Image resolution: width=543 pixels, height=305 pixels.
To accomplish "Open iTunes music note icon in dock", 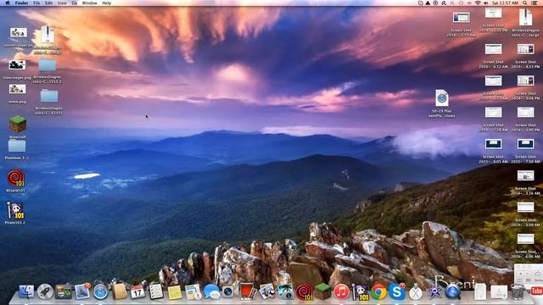I will (x=341, y=292).
